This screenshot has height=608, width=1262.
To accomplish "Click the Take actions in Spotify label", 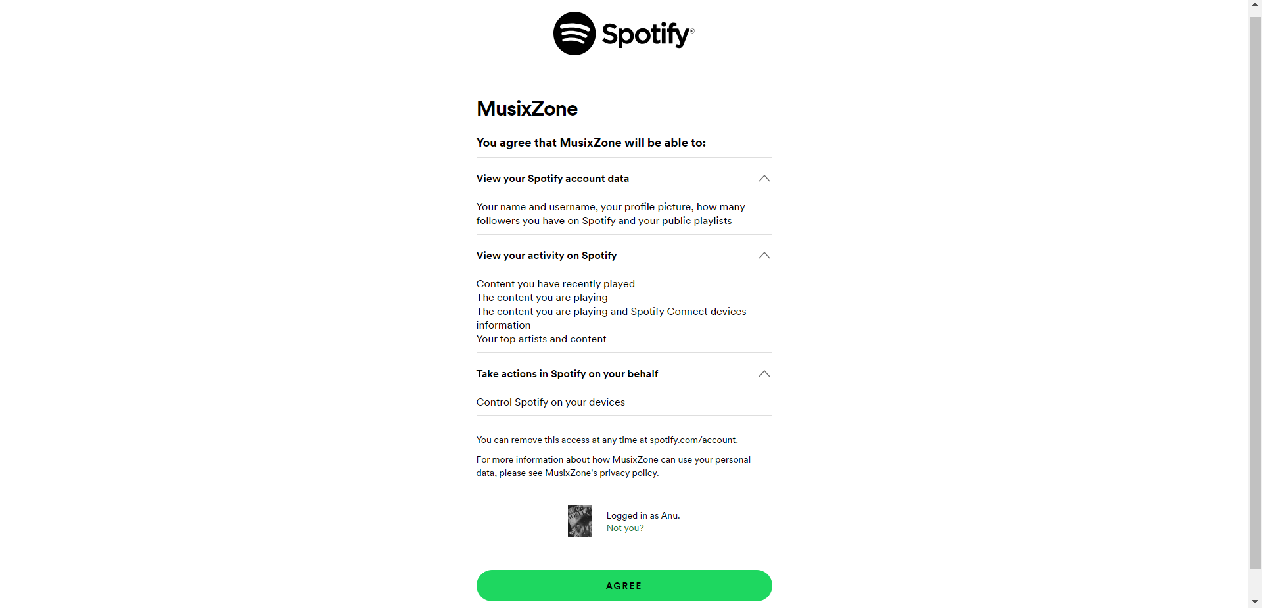I will tap(567, 373).
